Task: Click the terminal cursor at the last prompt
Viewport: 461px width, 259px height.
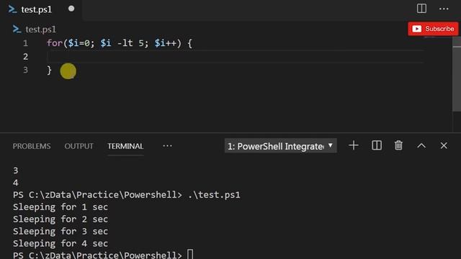Action: [190, 254]
